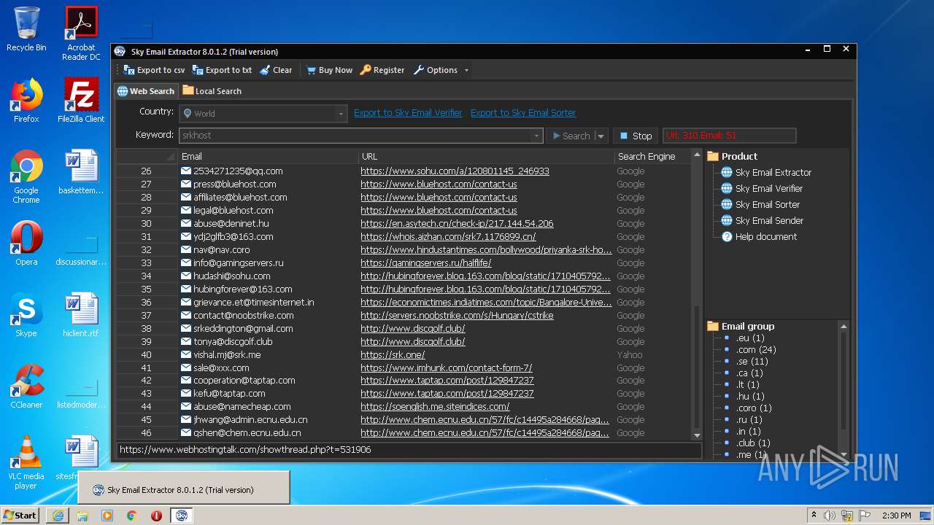Select .hu (1) email group
Viewport: 934px width, 525px height.
click(x=749, y=397)
